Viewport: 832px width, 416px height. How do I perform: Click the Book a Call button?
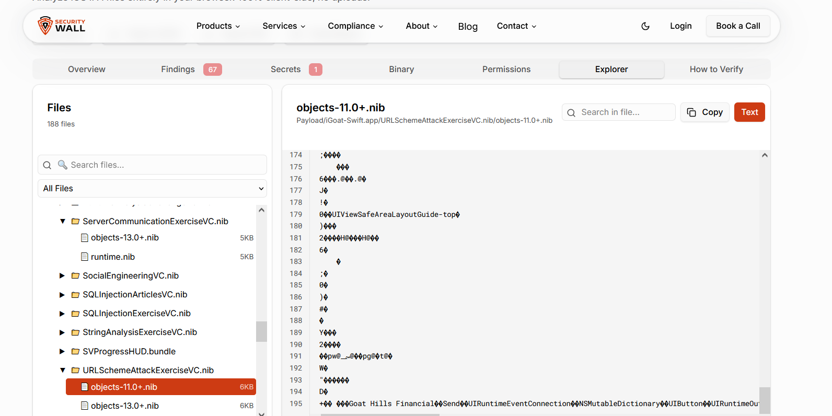point(737,26)
